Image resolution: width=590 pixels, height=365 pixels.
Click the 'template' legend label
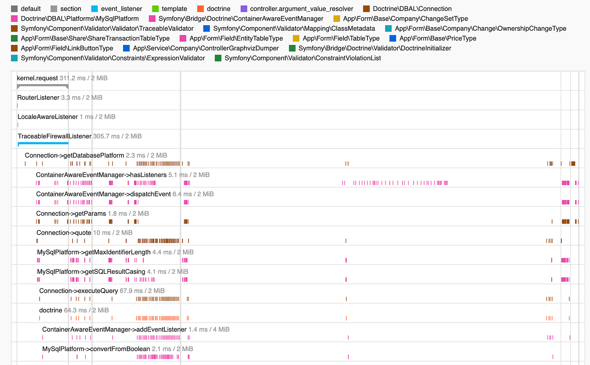pyautogui.click(x=174, y=8)
